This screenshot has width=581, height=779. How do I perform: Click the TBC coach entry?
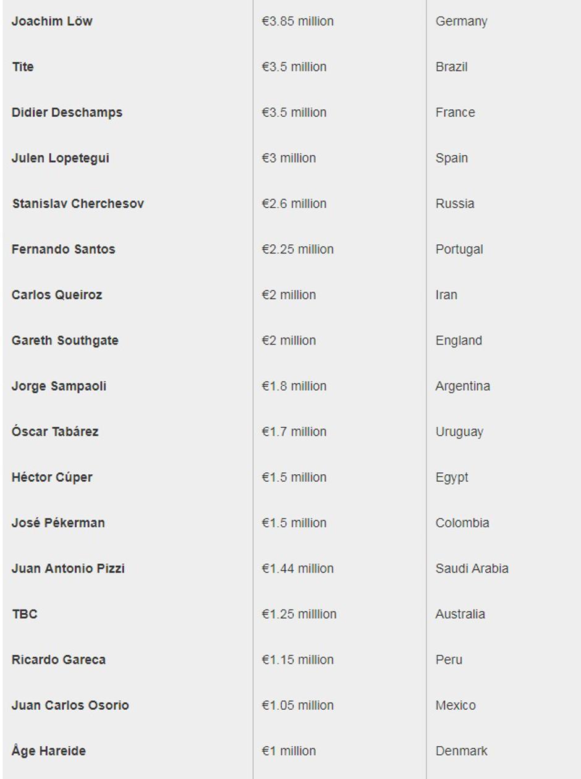point(25,614)
